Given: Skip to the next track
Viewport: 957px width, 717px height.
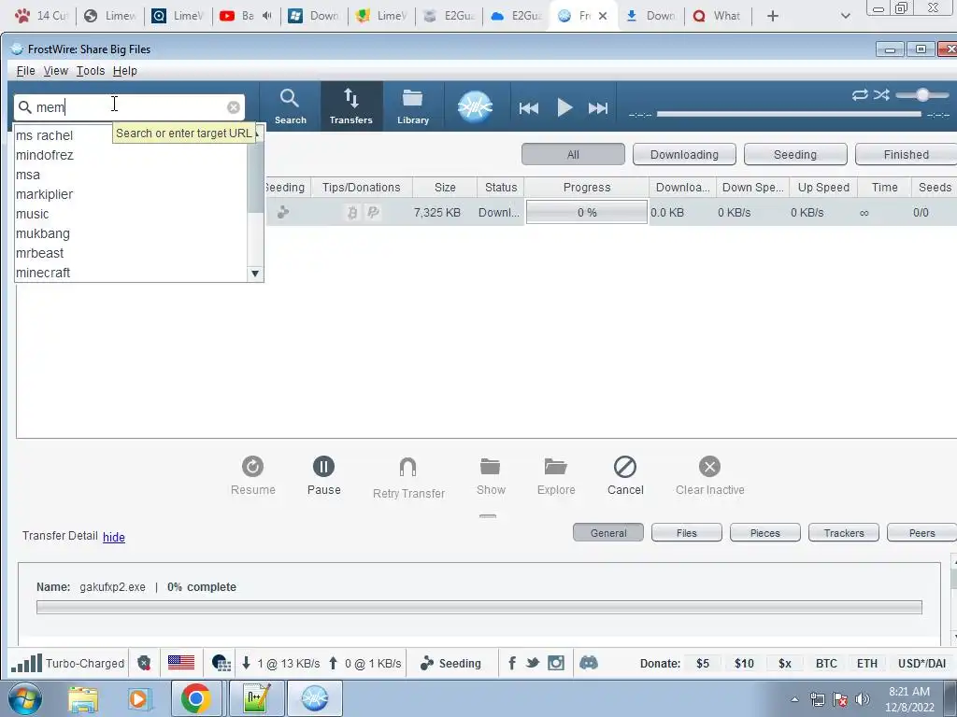Looking at the screenshot, I should (597, 108).
